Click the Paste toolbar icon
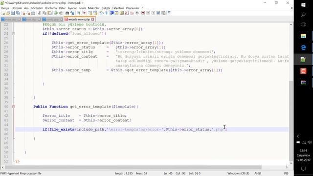The height and width of the screenshot is (176, 313). pos(49,13)
